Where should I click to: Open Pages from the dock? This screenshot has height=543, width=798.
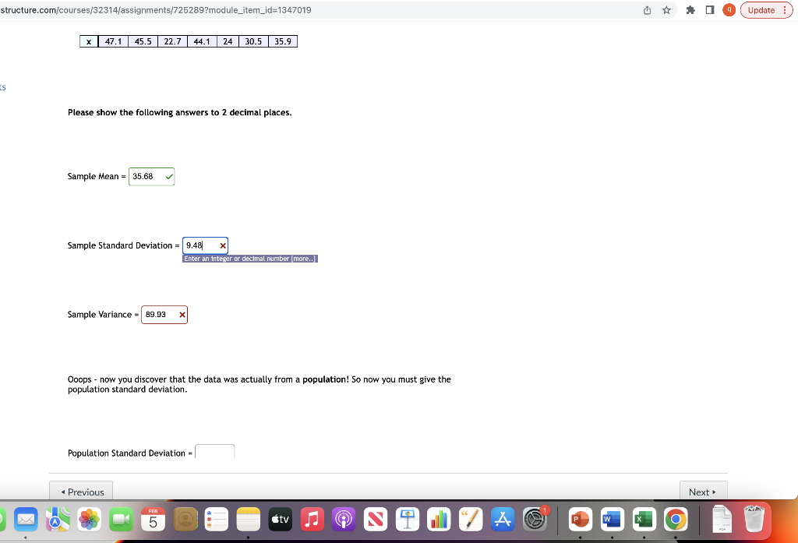471,520
